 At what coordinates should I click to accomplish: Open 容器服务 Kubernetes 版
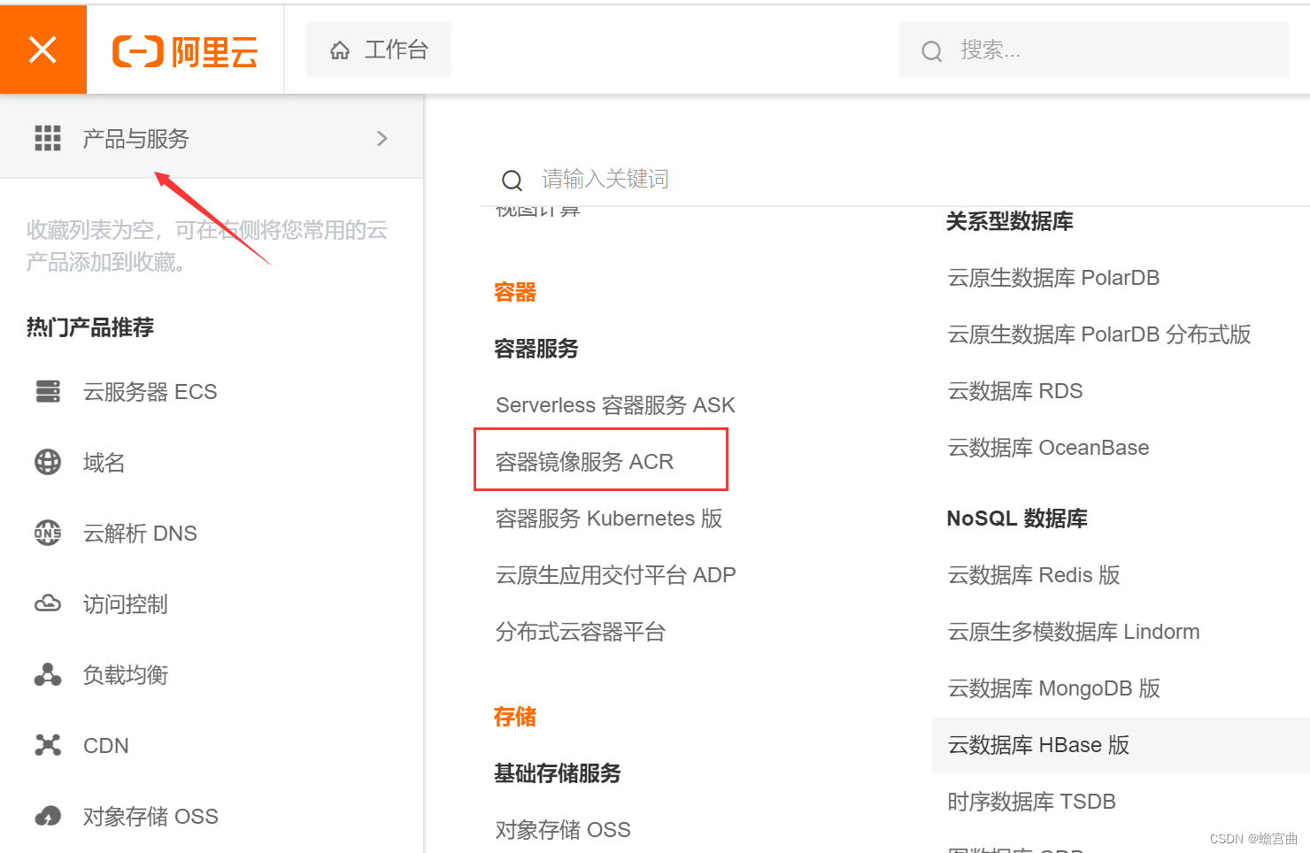point(609,519)
